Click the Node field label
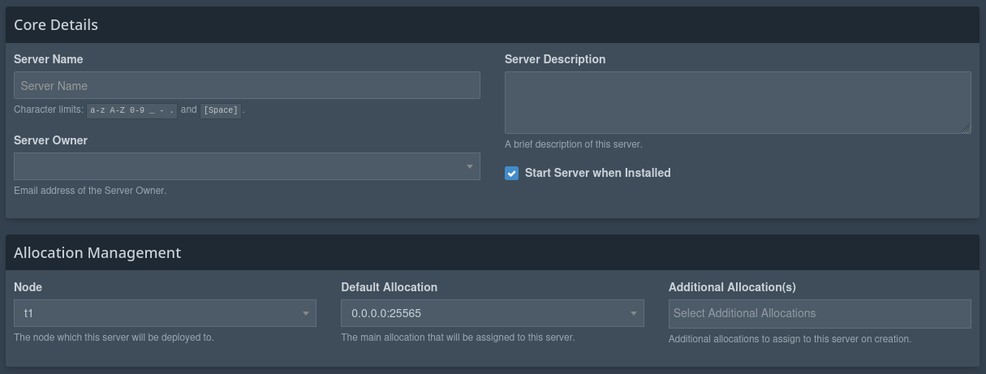Screen dimensions: 986x374 (28, 287)
